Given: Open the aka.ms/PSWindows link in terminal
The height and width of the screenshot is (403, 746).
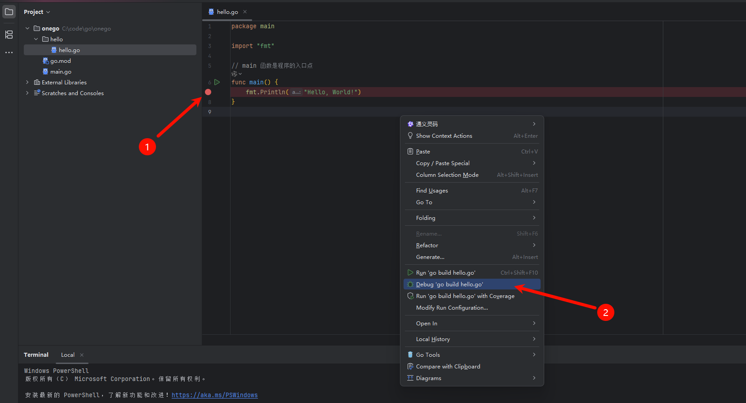Looking at the screenshot, I should click(x=214, y=395).
